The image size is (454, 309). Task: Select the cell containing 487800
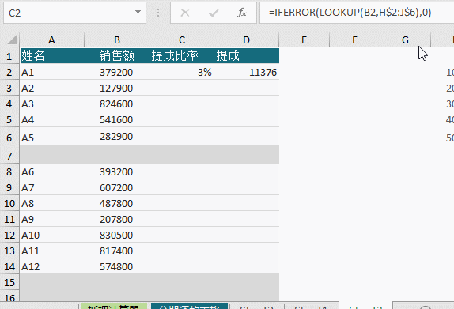(x=117, y=203)
